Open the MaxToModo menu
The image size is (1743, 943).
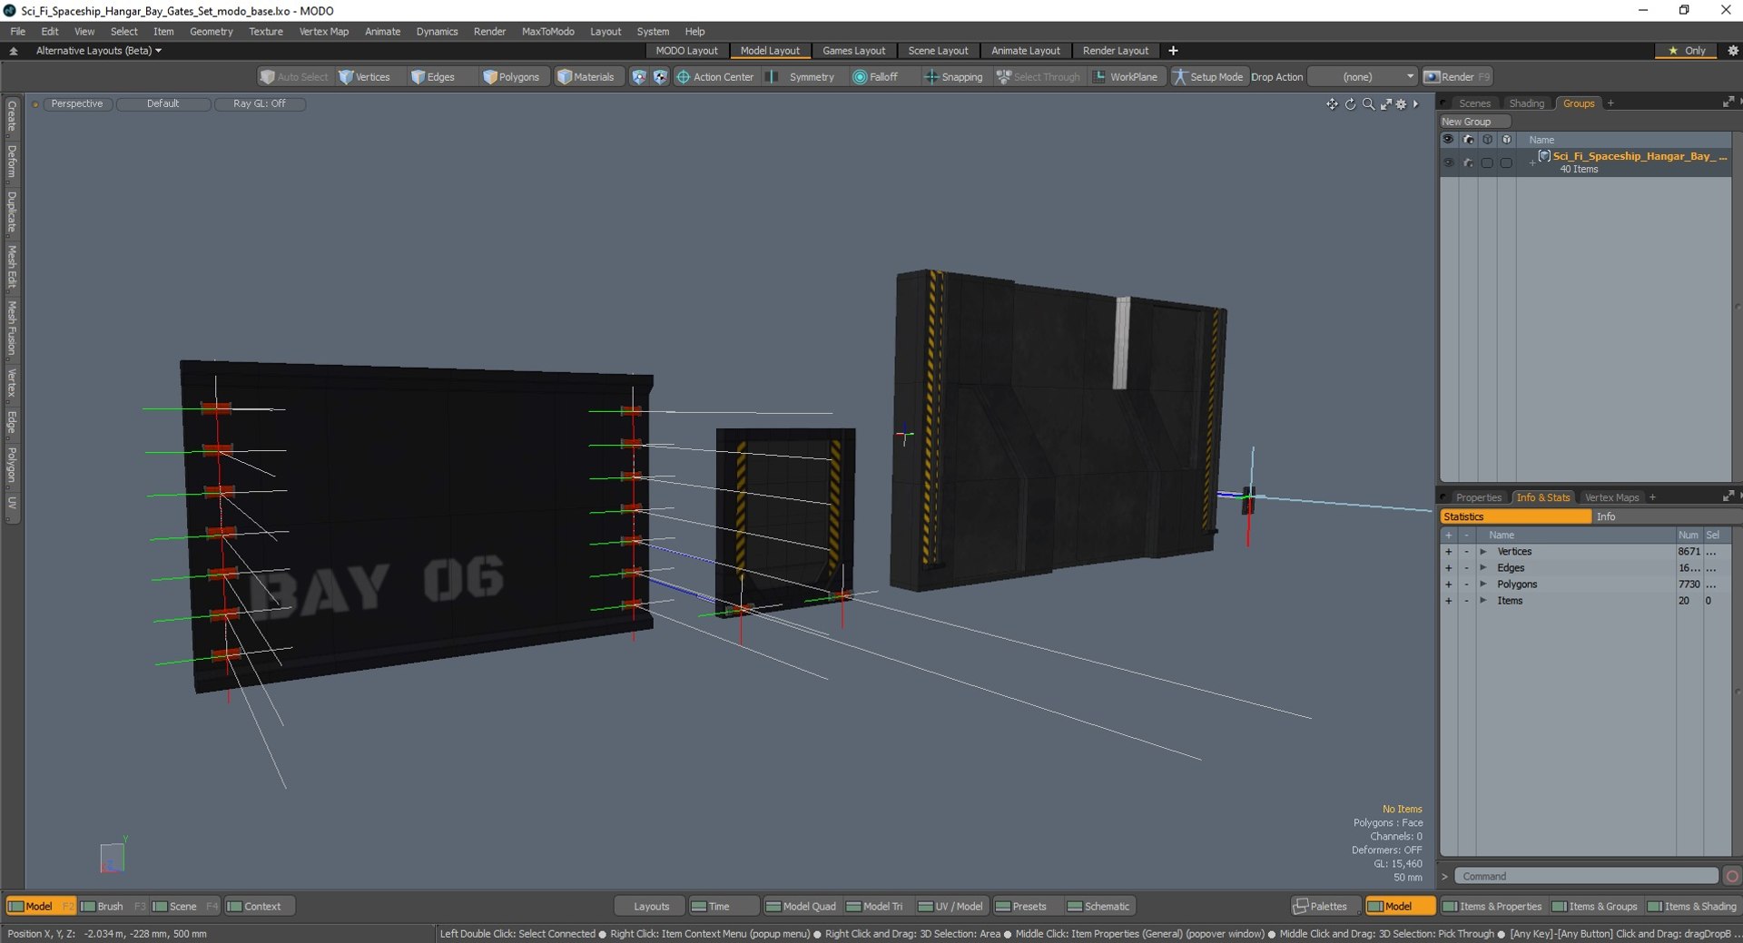coord(547,31)
